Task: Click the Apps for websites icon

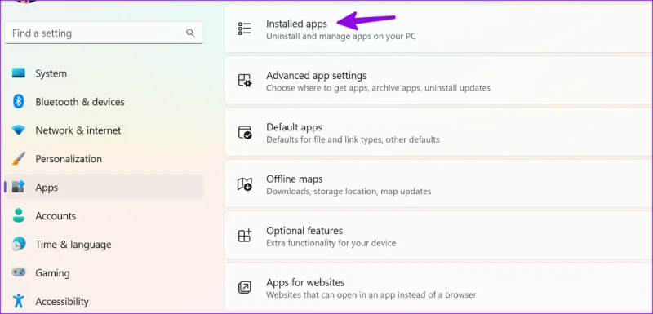Action: pos(244,287)
